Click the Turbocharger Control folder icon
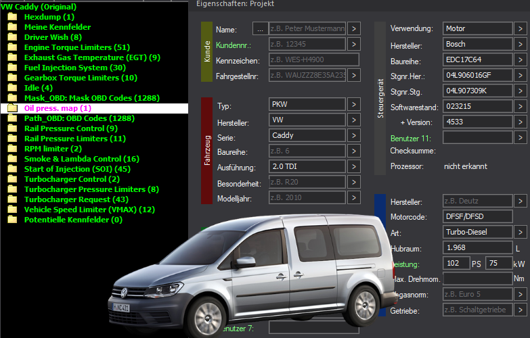 coord(12,179)
